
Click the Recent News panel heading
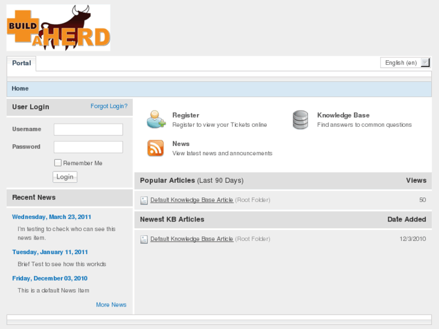tap(34, 197)
